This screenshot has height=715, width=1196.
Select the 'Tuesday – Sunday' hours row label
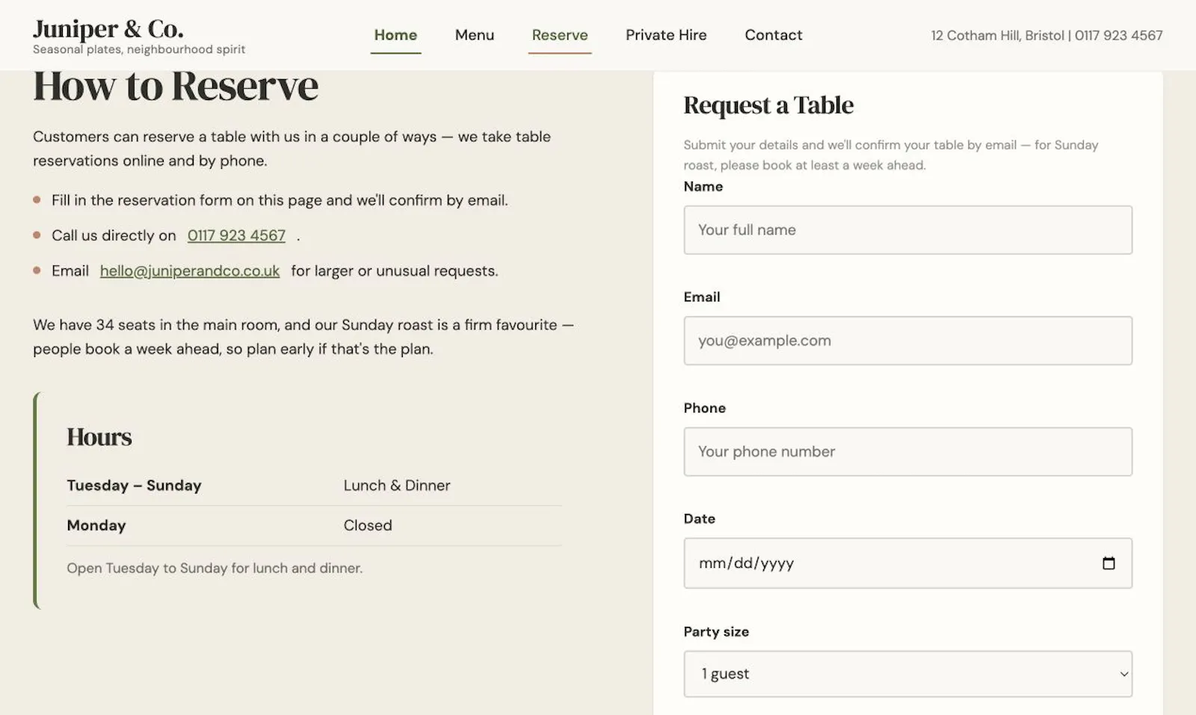coord(134,486)
